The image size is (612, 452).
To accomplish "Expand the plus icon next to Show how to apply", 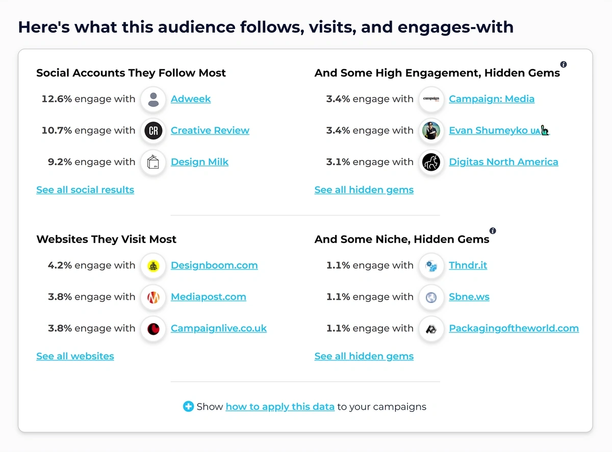I will 188,407.
